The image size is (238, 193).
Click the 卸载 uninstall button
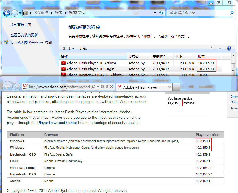coord(83,49)
